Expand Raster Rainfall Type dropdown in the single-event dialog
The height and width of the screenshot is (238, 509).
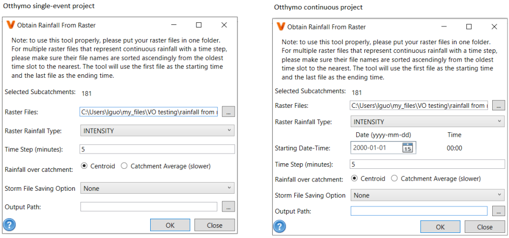tap(157, 131)
